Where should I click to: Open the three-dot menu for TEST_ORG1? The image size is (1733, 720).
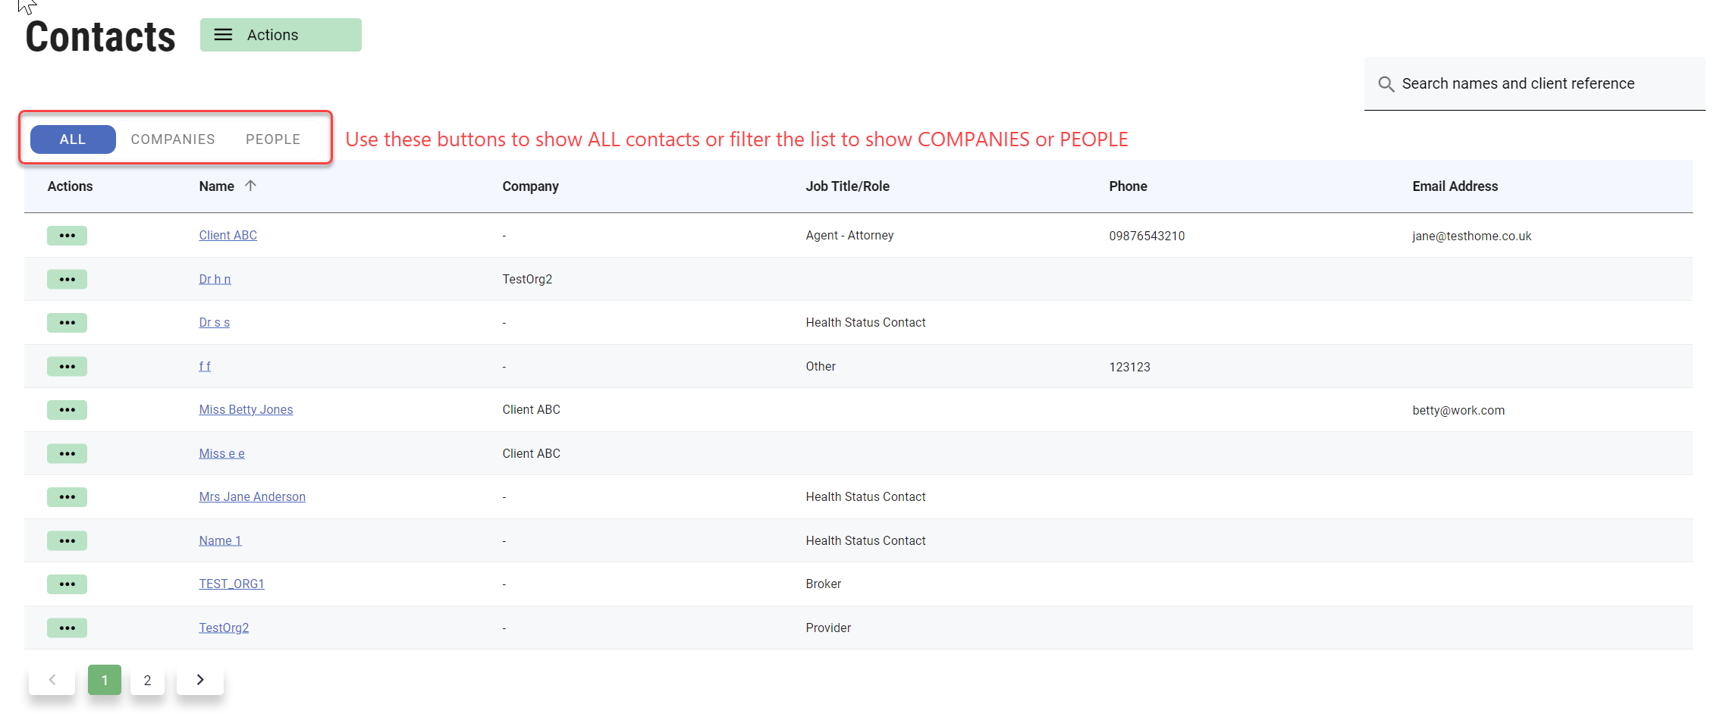[67, 584]
